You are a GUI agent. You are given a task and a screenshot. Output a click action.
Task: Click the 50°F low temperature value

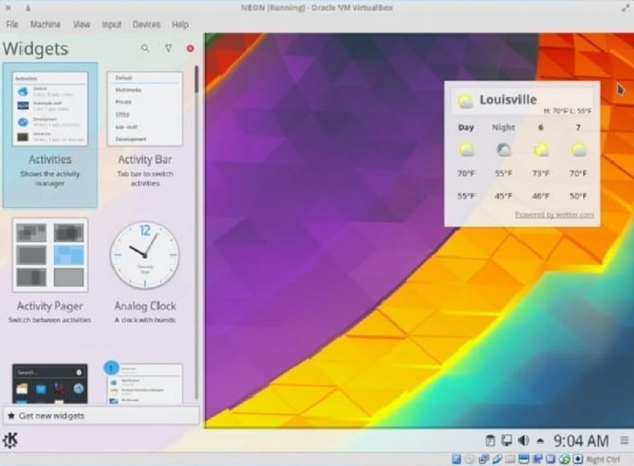click(x=578, y=196)
